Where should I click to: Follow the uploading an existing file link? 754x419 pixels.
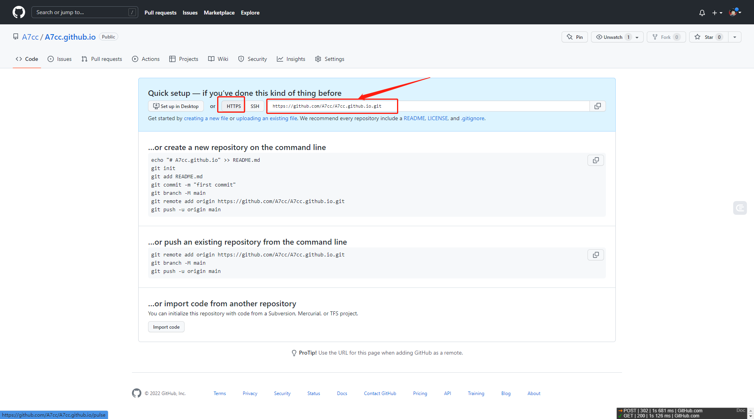267,118
